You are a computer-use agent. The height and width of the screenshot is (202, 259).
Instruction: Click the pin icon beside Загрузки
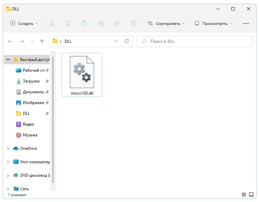(x=47, y=81)
